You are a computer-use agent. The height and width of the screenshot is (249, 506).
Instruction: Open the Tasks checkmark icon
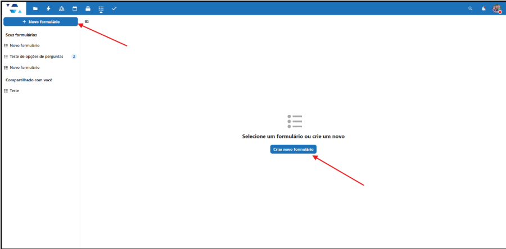coord(114,8)
